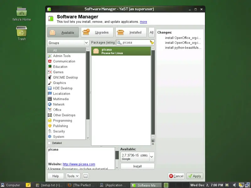Select the KDE Desktop group
This screenshot has width=251, height=188.
tap(67, 88)
